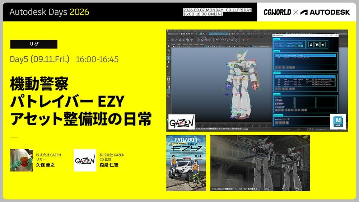The height and width of the screenshot is (202, 359).
Task: Switch to the Poly Modeling shelf tab
Action: click(x=187, y=37)
